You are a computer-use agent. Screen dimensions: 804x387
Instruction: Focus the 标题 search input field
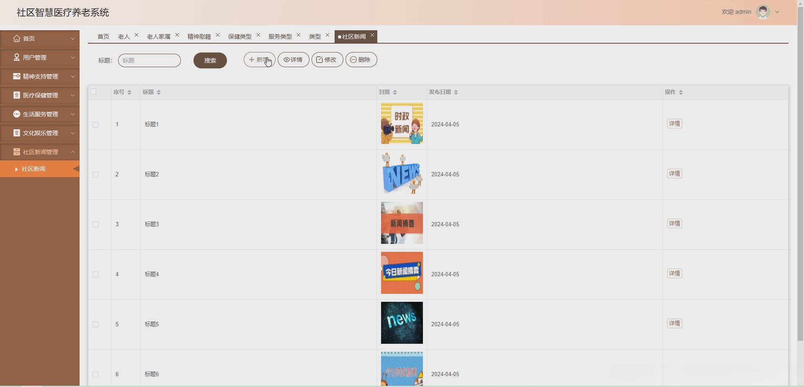tap(149, 60)
